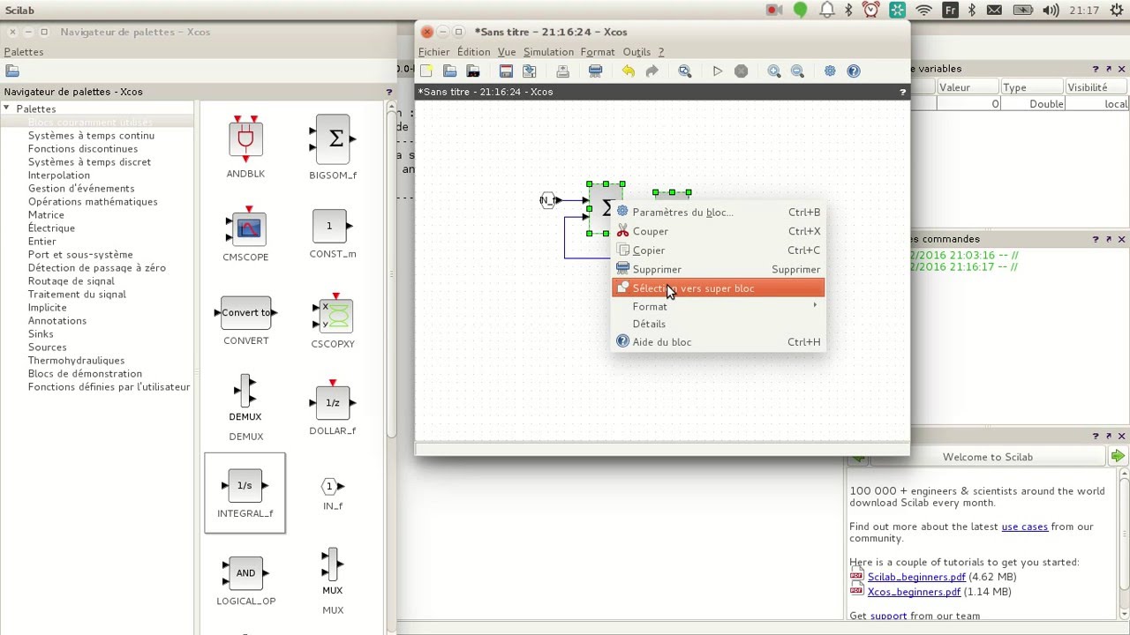The image size is (1130, 635).
Task: Open Palettes menu in palette browser
Action: pyautogui.click(x=24, y=52)
